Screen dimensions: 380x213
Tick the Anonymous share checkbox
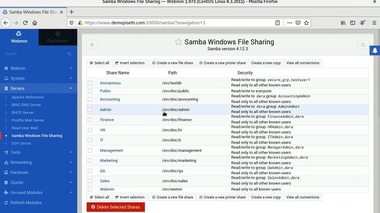[x=90, y=83]
